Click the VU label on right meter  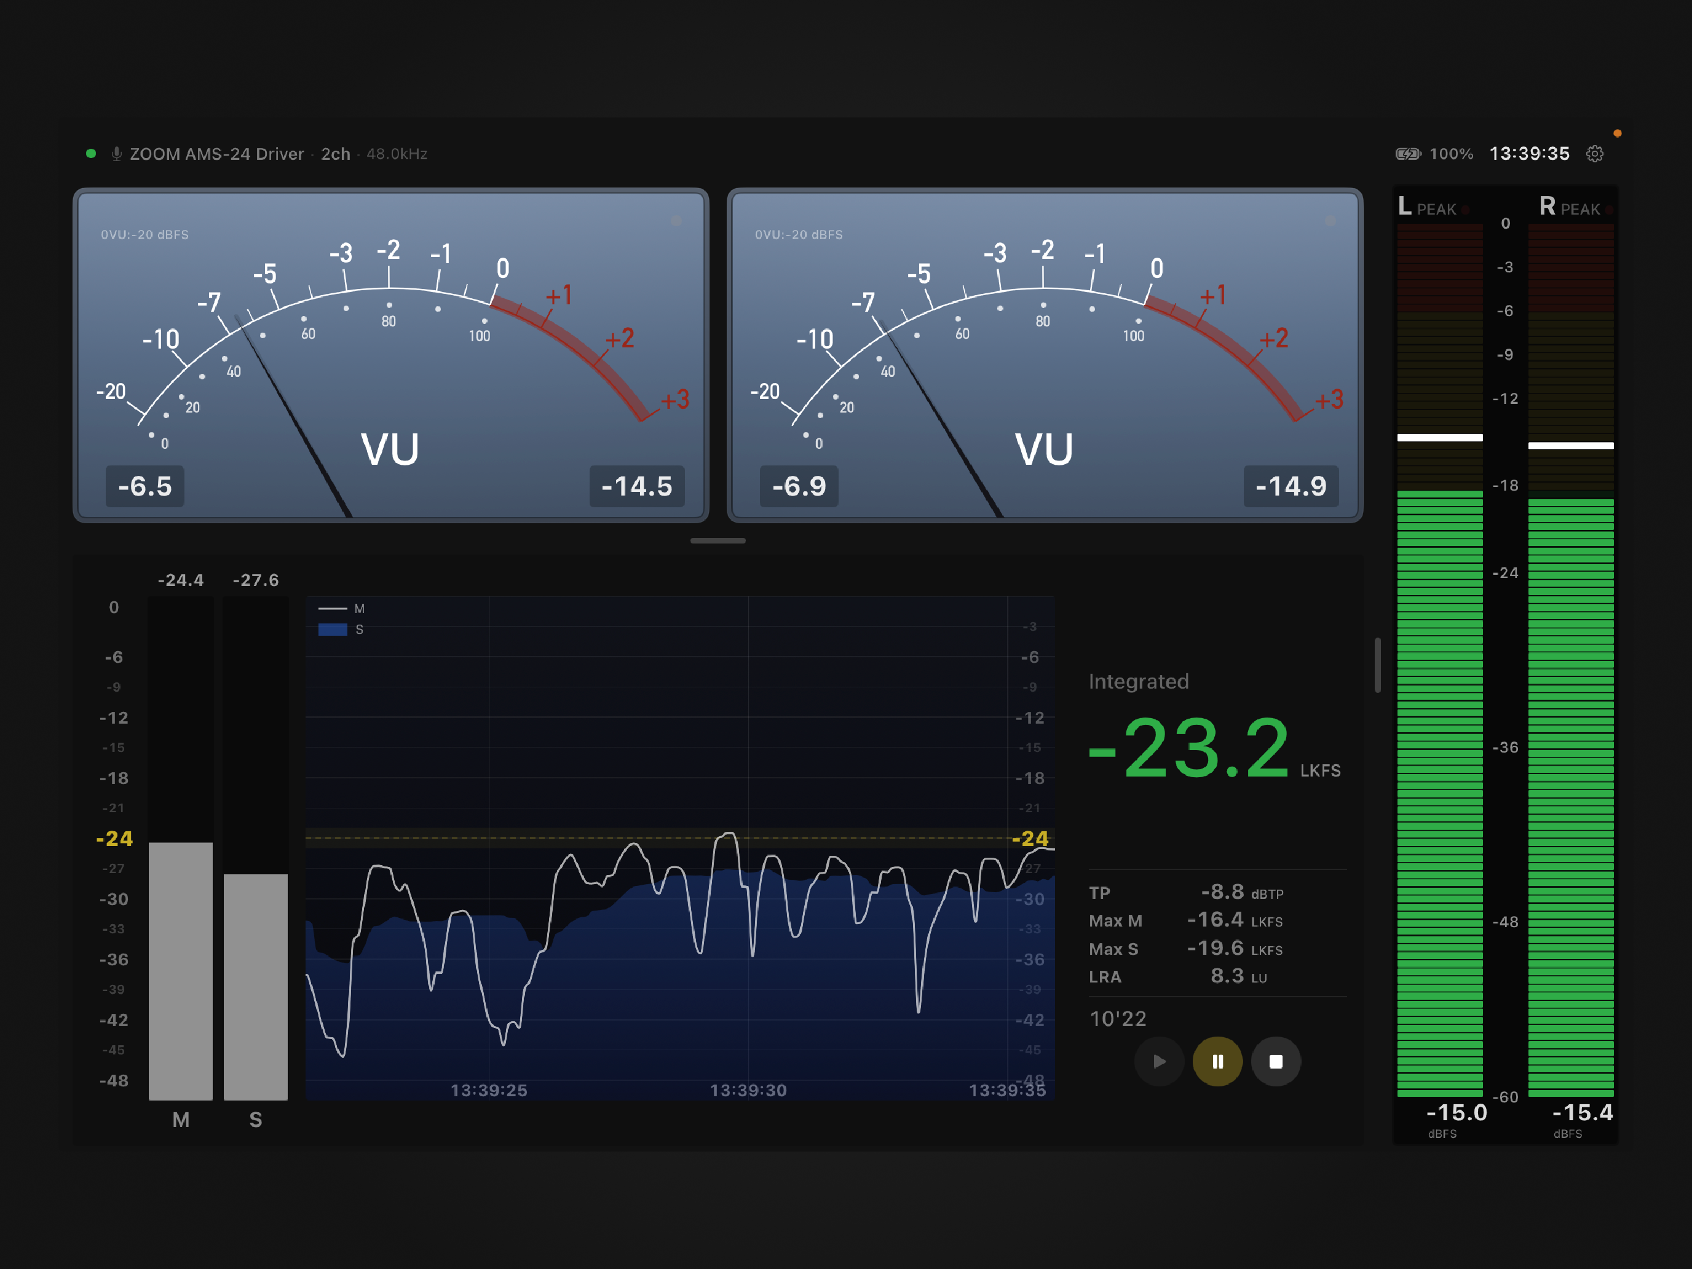1044,449
